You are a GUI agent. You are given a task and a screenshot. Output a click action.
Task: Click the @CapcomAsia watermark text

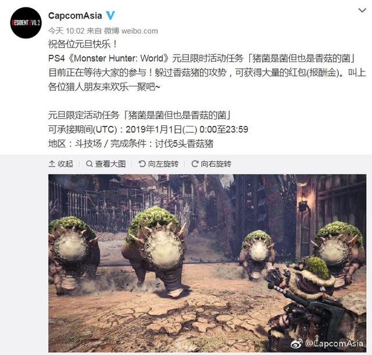334,343
